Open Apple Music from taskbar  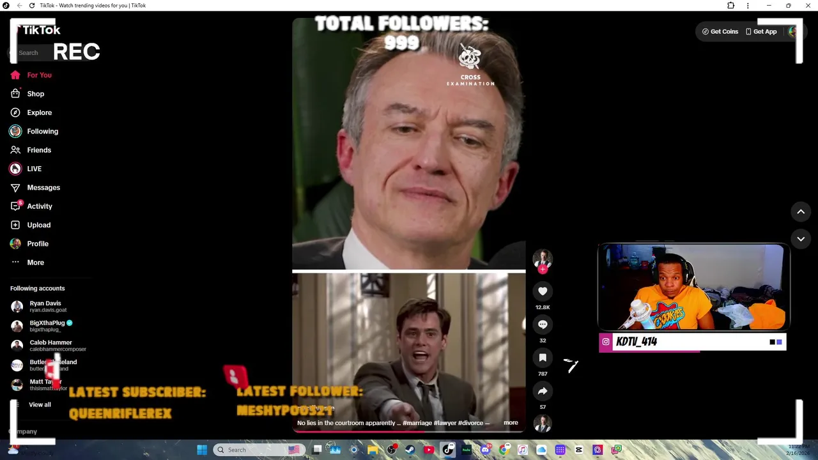523,450
